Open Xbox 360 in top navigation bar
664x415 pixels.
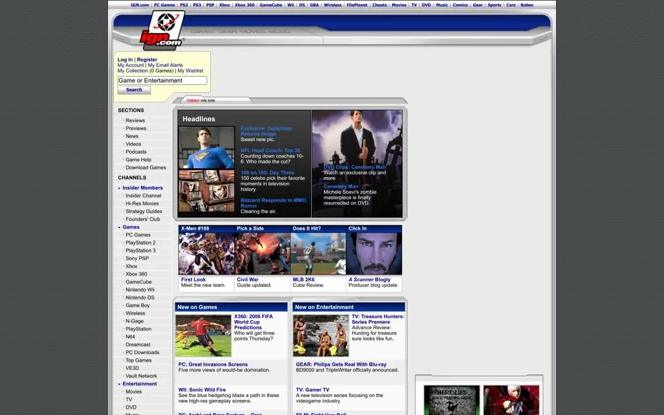click(245, 5)
